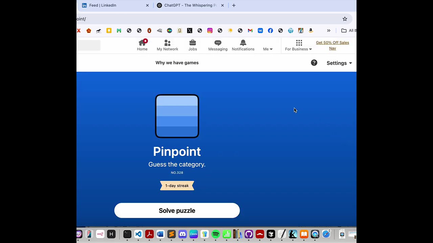Expand the Settings dropdown
The height and width of the screenshot is (243, 433).
pos(339,63)
